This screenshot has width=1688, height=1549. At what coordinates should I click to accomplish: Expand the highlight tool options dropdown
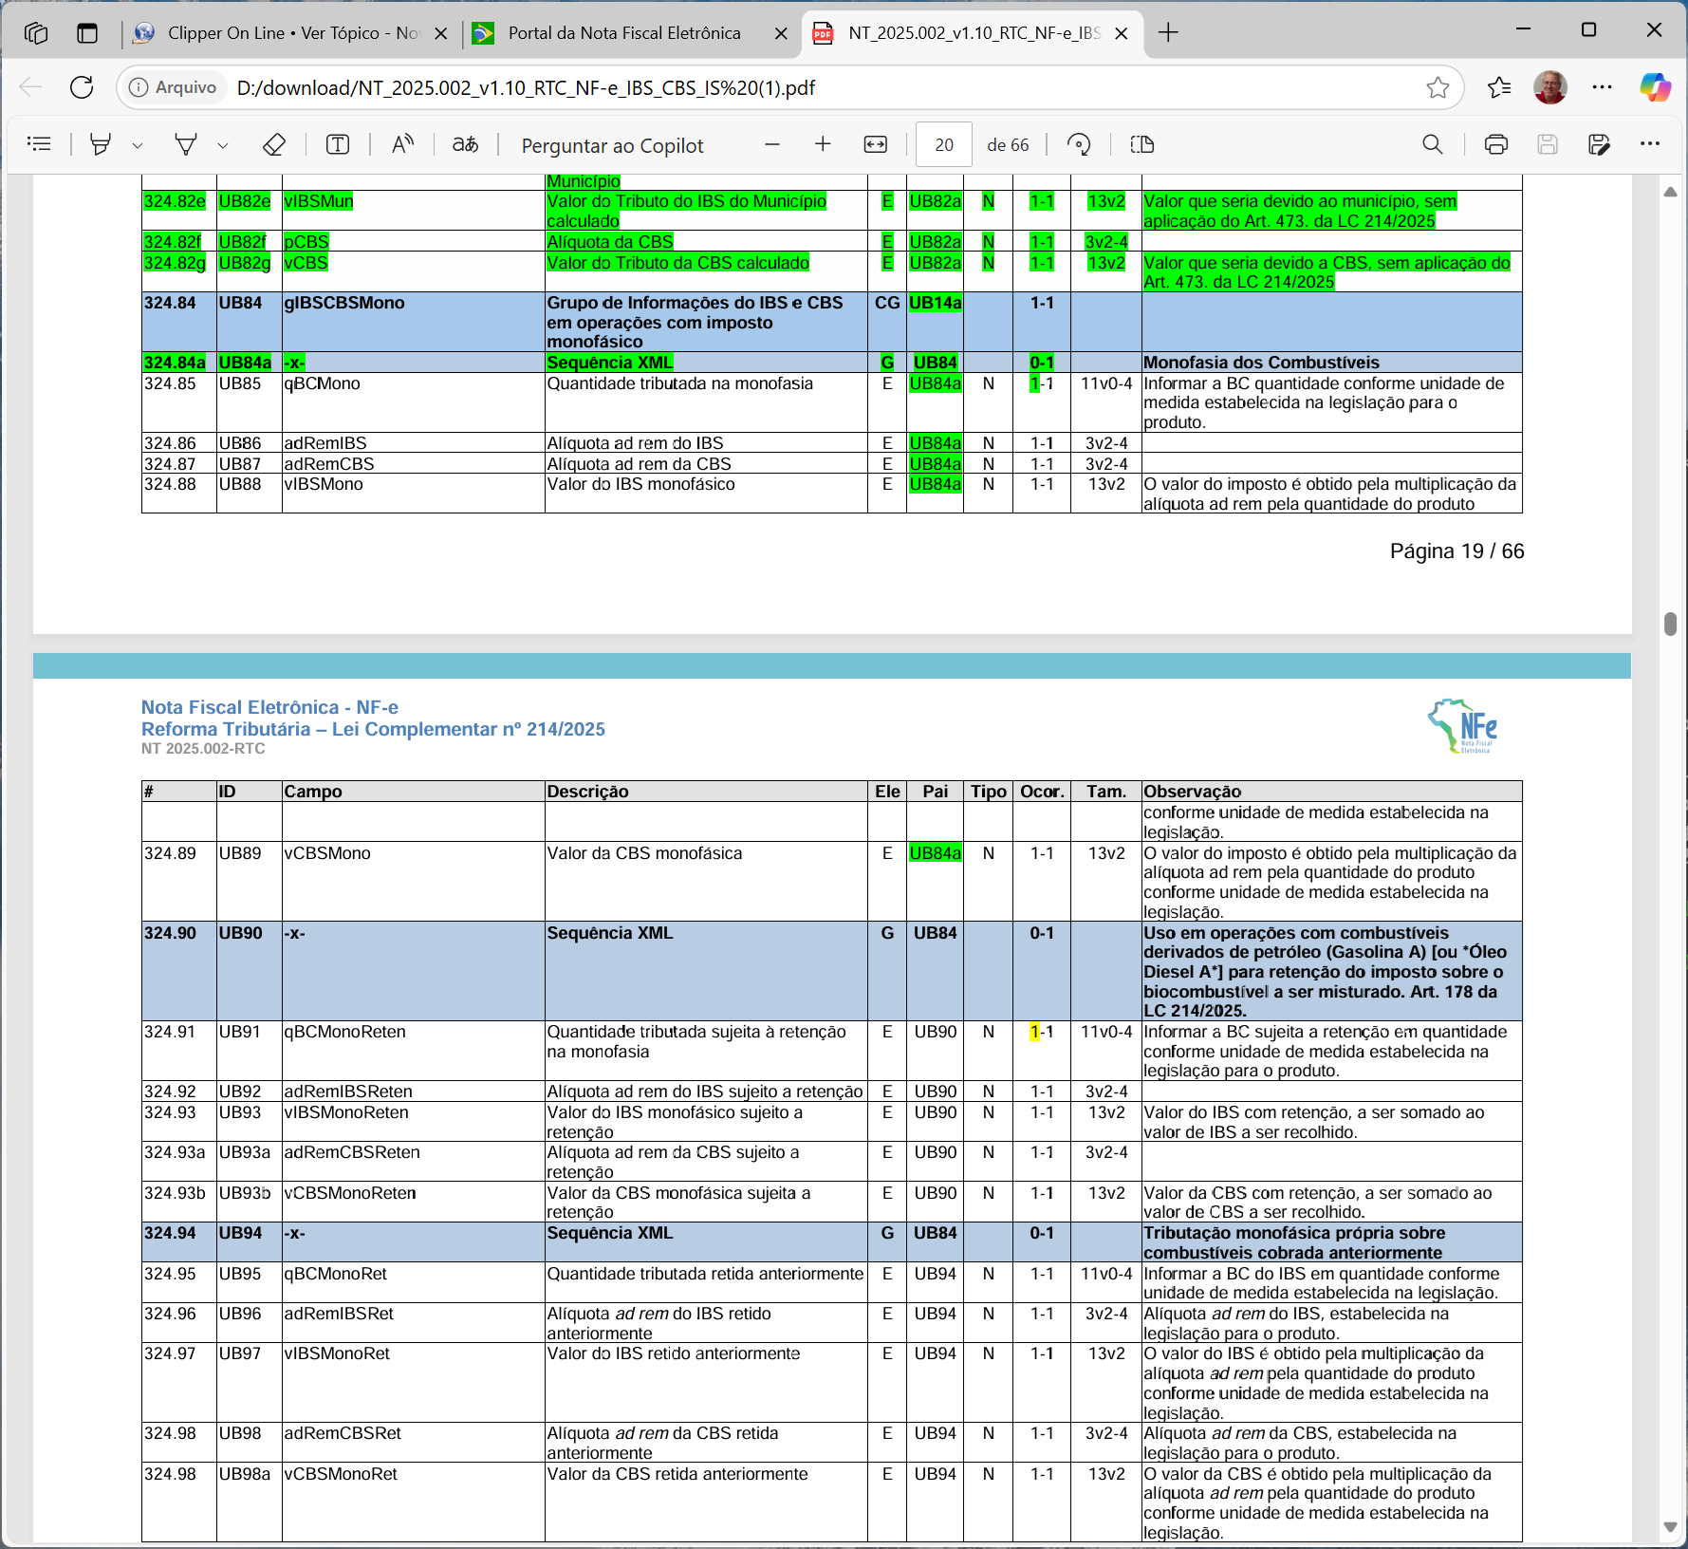click(x=138, y=145)
